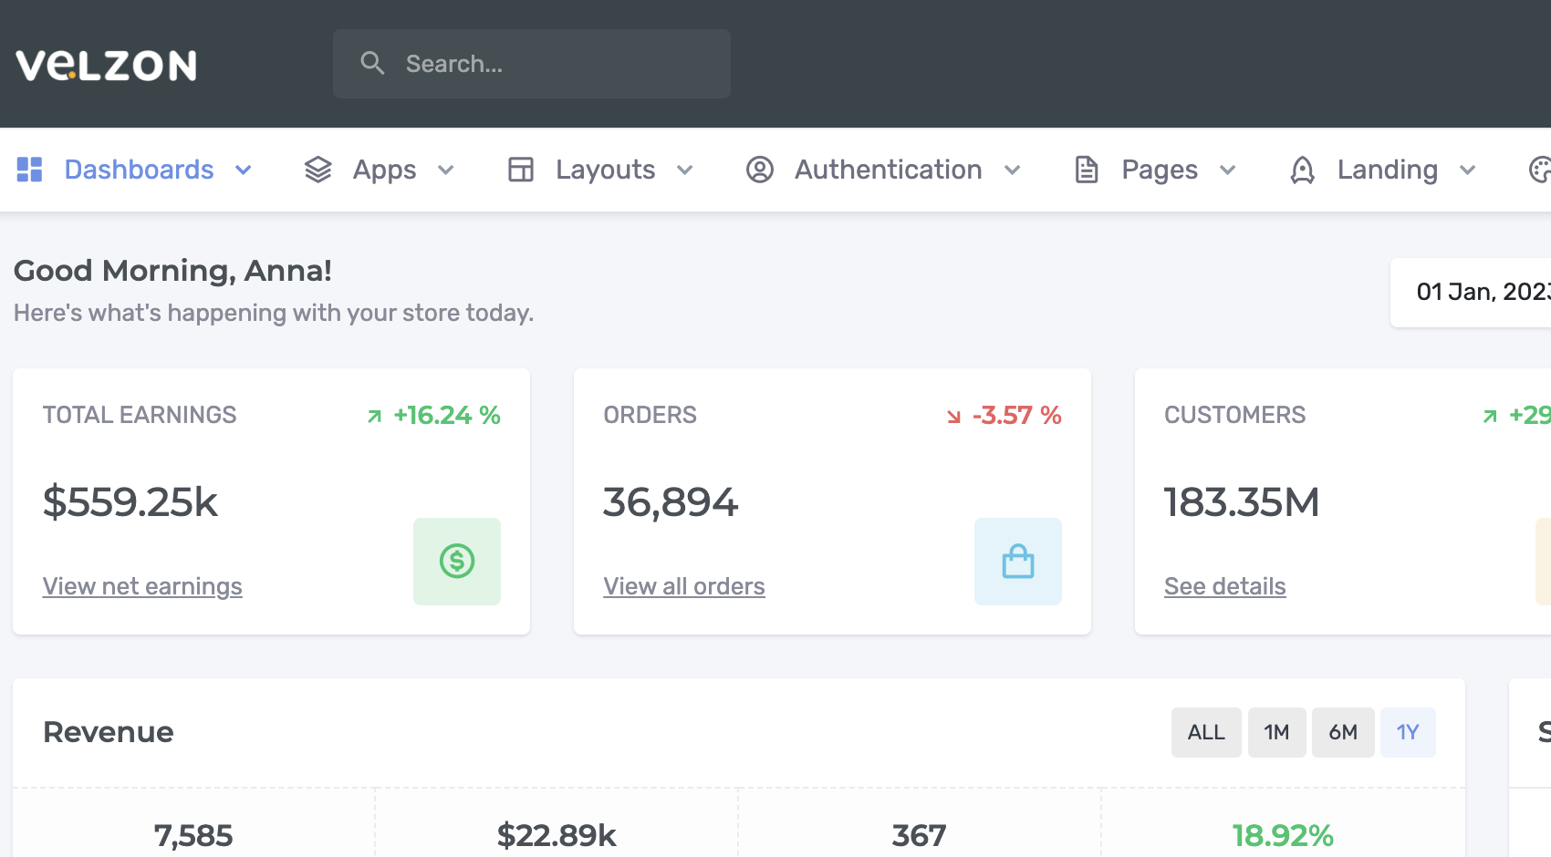This screenshot has width=1551, height=857.
Task: Select the 1M revenue filter
Action: click(1276, 731)
